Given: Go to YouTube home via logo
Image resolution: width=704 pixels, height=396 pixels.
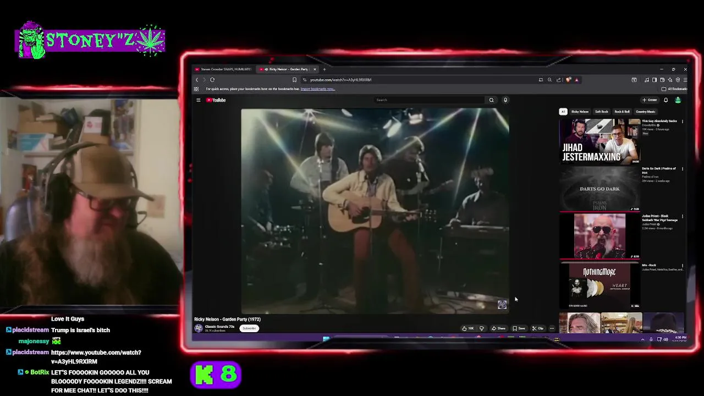Looking at the screenshot, I should tap(216, 100).
